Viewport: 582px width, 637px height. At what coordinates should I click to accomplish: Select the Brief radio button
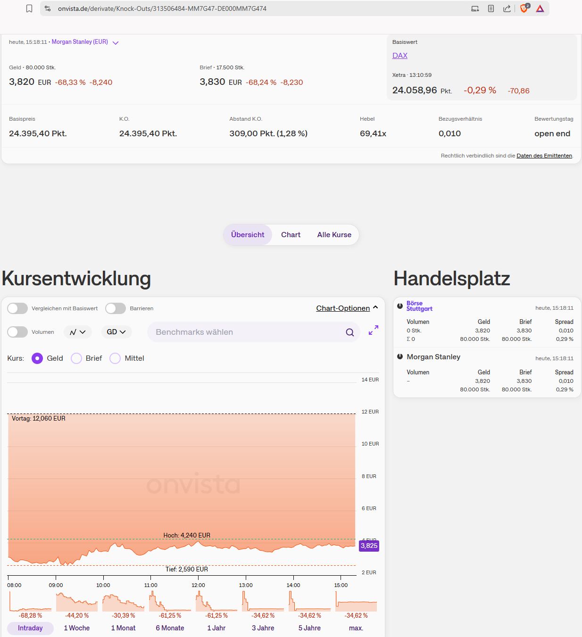(76, 358)
